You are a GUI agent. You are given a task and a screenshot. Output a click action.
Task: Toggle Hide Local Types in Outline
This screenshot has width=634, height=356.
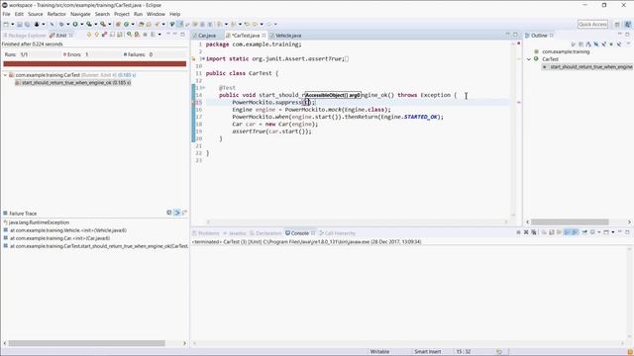click(619, 44)
